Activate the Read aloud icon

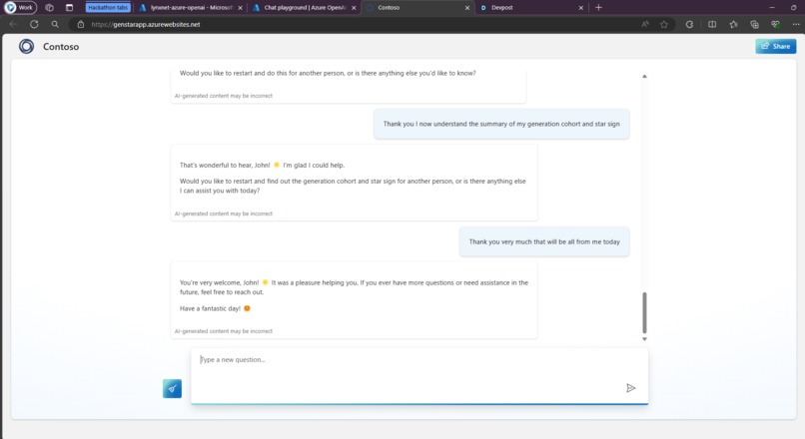[645, 24]
